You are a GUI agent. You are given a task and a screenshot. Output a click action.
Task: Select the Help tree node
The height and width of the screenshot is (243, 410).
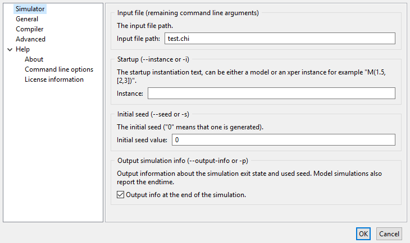(22, 49)
